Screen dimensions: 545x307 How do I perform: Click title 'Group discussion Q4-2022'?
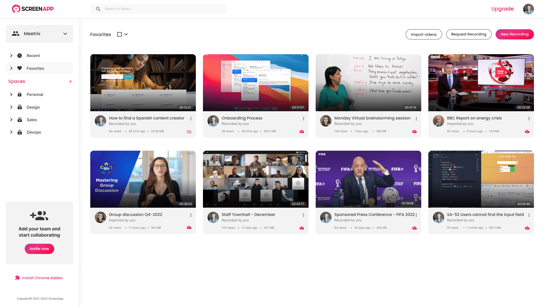135,215
